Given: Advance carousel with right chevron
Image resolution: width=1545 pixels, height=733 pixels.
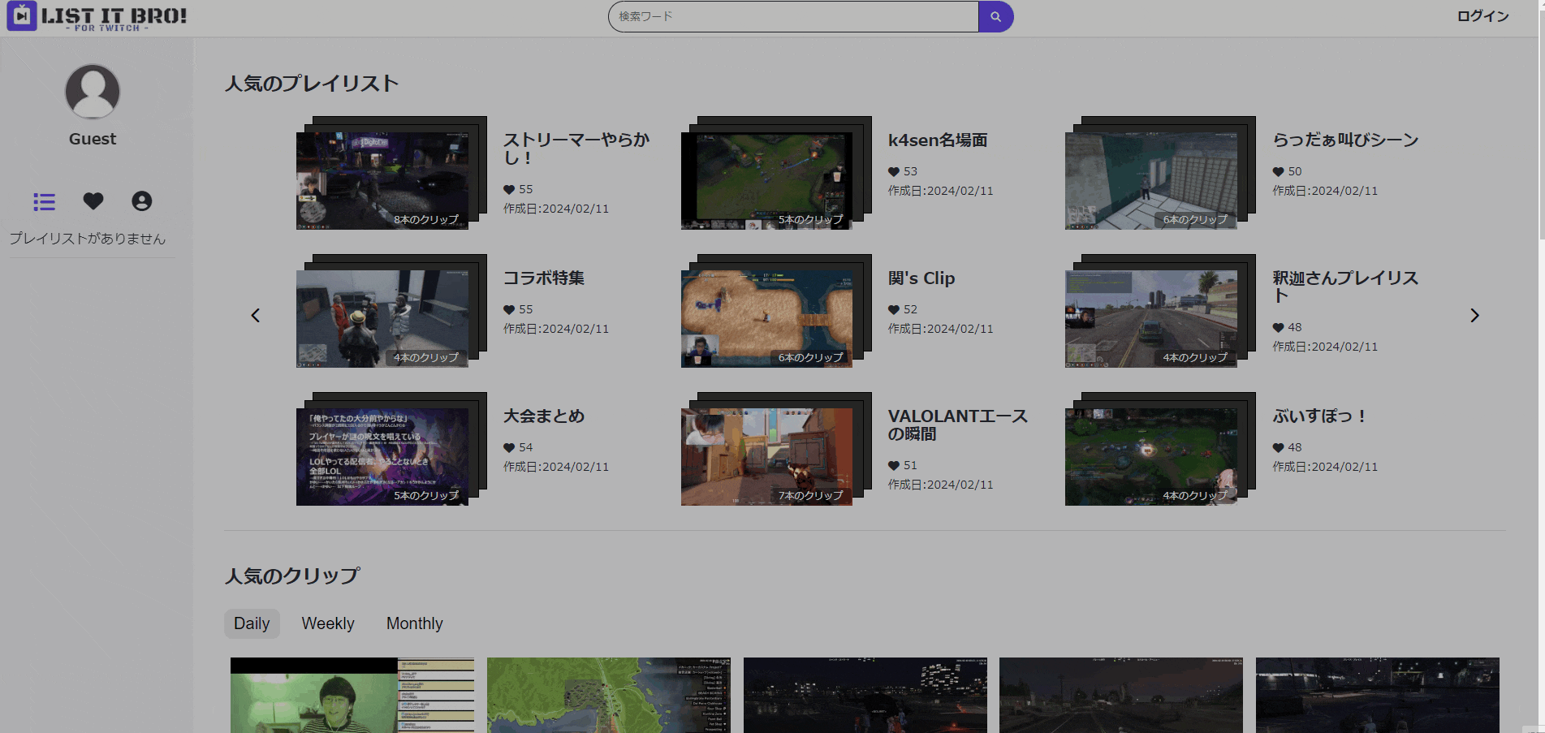Looking at the screenshot, I should pyautogui.click(x=1474, y=315).
